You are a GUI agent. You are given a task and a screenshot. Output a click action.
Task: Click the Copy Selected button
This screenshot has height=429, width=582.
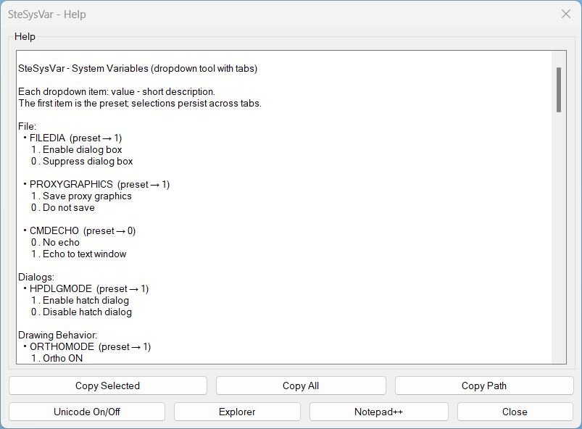(107, 386)
